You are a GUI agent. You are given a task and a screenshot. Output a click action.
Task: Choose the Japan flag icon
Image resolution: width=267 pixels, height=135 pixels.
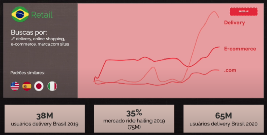click(x=39, y=86)
